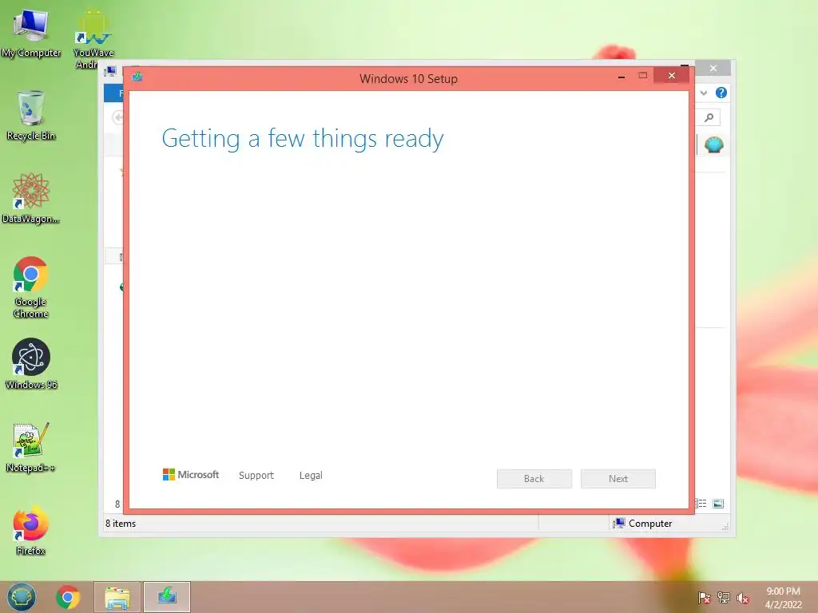
Task: Click the Windows 10 Setup taskbar icon
Action: pos(167,597)
